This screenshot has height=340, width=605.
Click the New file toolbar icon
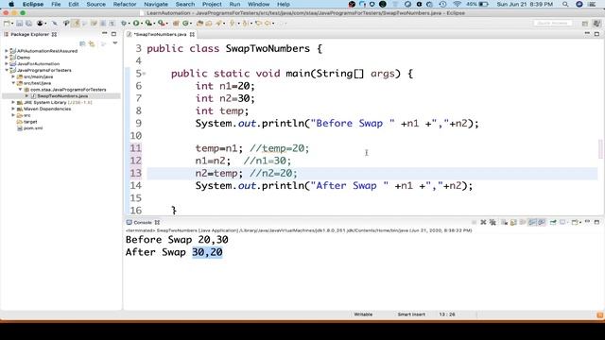click(7, 24)
